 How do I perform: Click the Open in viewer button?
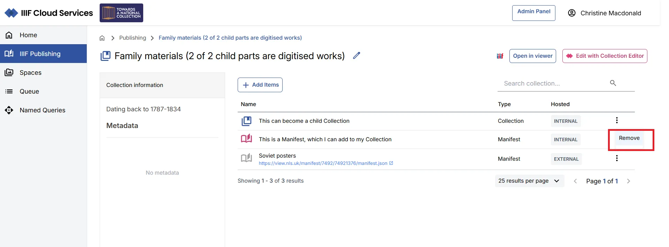coord(532,56)
